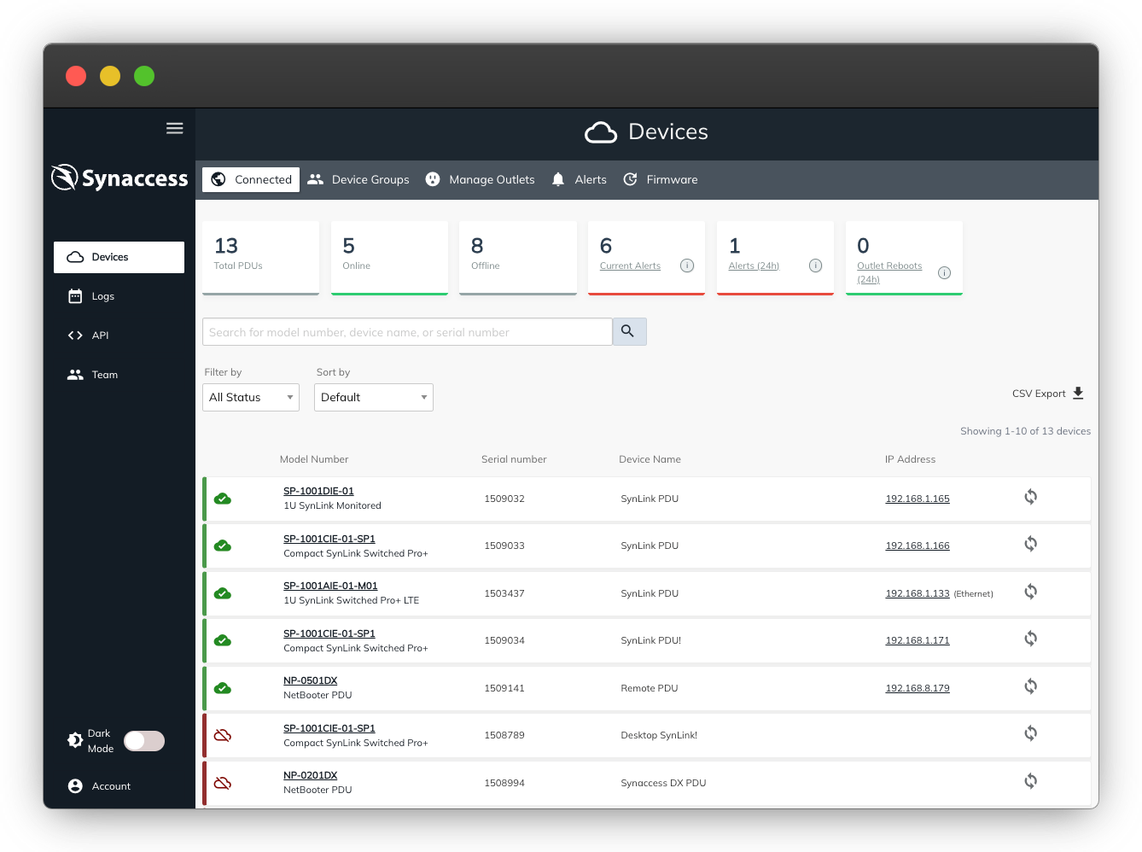This screenshot has width=1142, height=852.
Task: Refresh device with serial 1509034
Action: (x=1031, y=639)
